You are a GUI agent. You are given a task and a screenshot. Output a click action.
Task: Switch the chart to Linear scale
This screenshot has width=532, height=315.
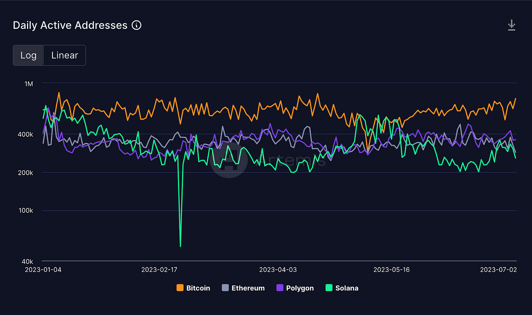[x=65, y=55]
